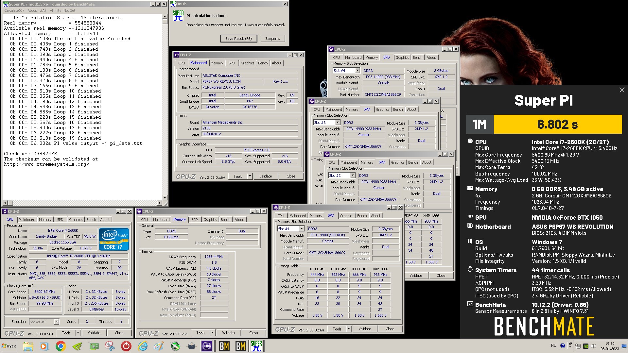Viewport: 628px width, 353px height.
Task: Switch to the first BenchMate taskbar button
Action: click(224, 346)
